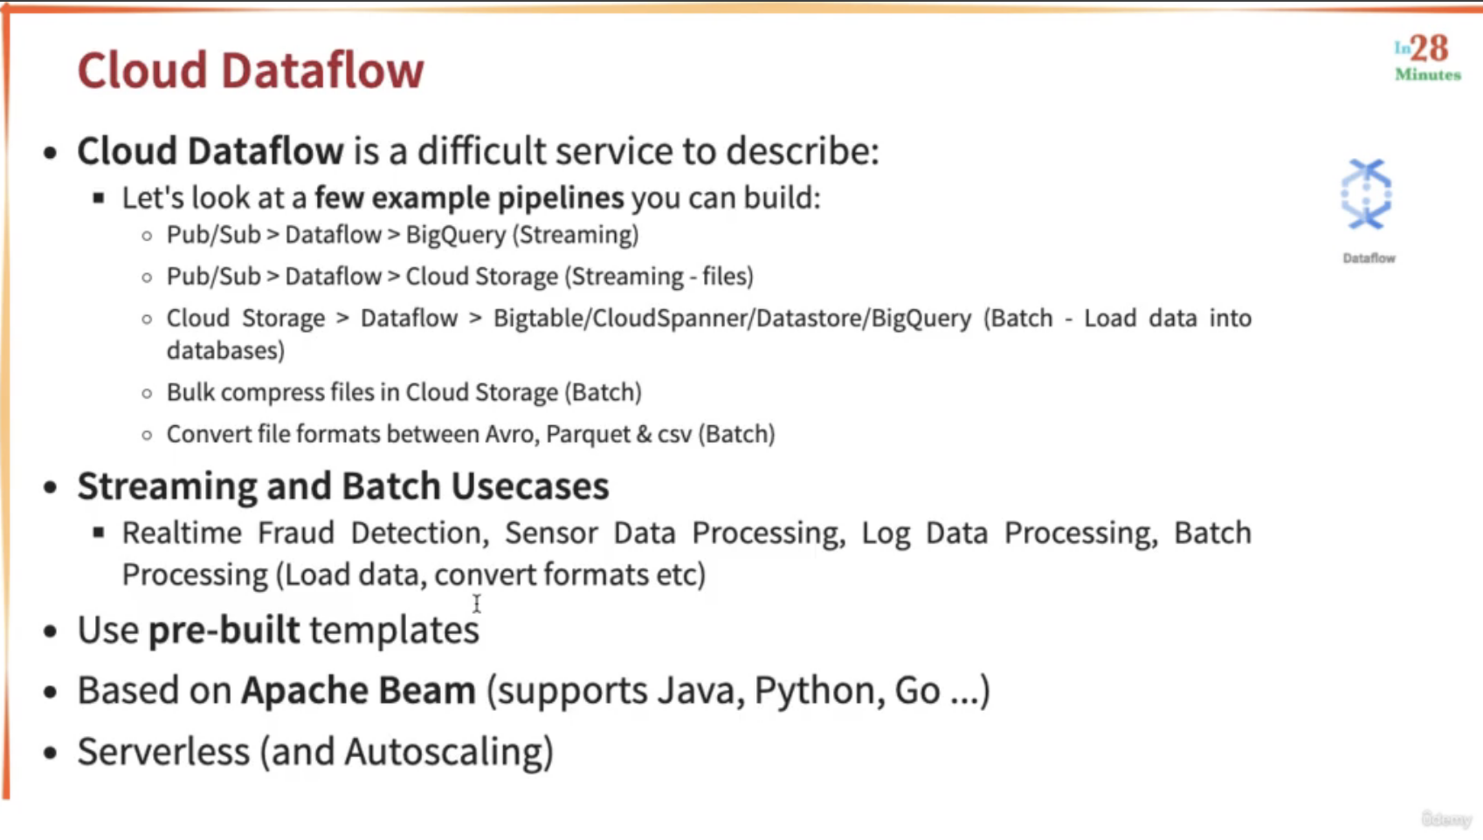Screen dimensions: 1483x840
Task: Click the 'few example pipelines' bold text
Action: pos(469,198)
